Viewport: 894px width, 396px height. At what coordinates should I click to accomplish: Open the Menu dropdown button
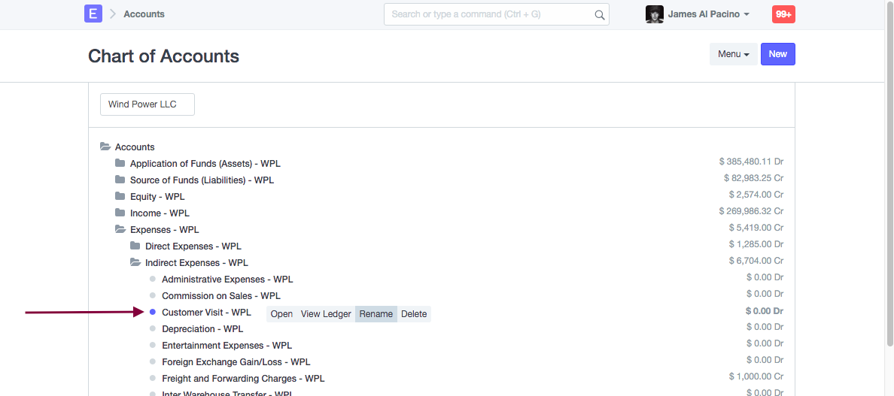pos(733,54)
